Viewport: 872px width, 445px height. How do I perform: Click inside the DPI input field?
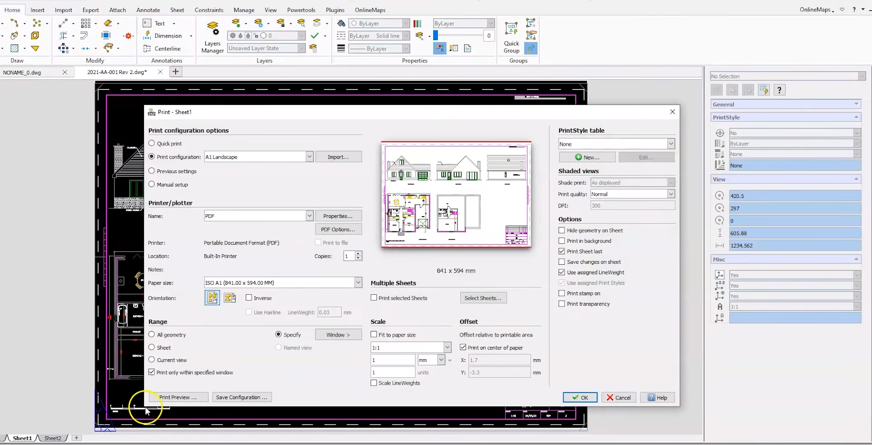[632, 205]
